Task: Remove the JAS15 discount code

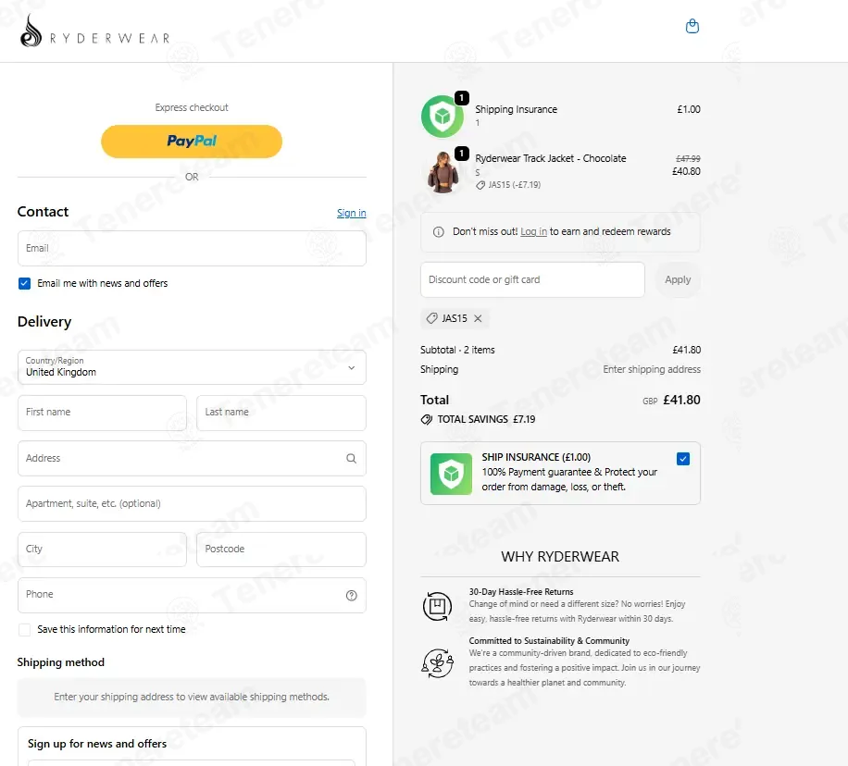Action: point(478,318)
